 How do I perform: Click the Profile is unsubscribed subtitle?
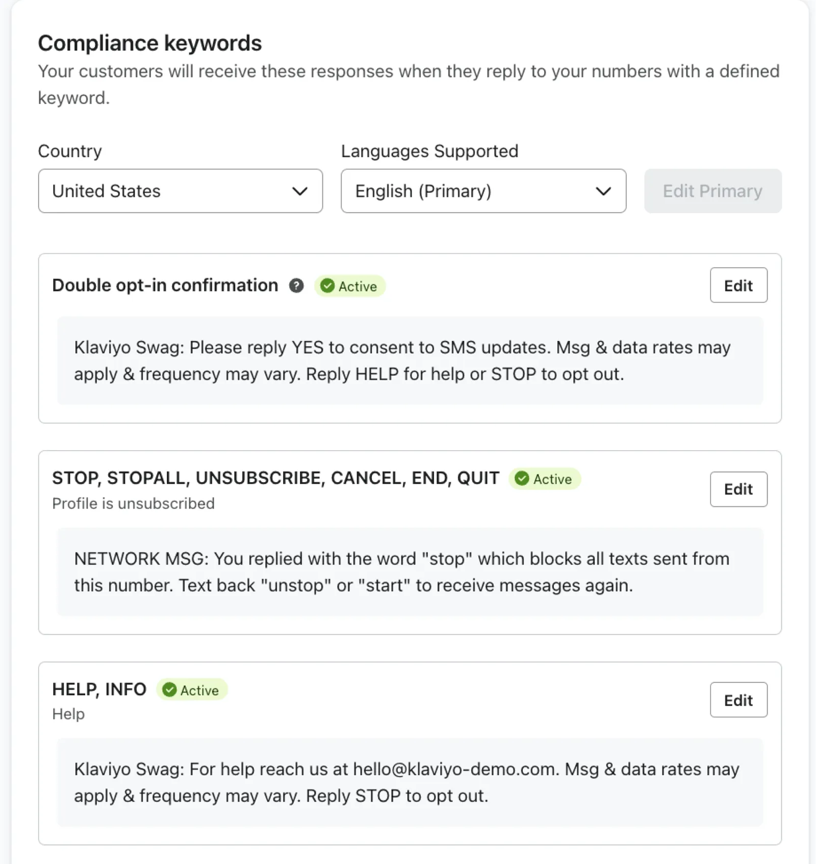click(x=133, y=504)
